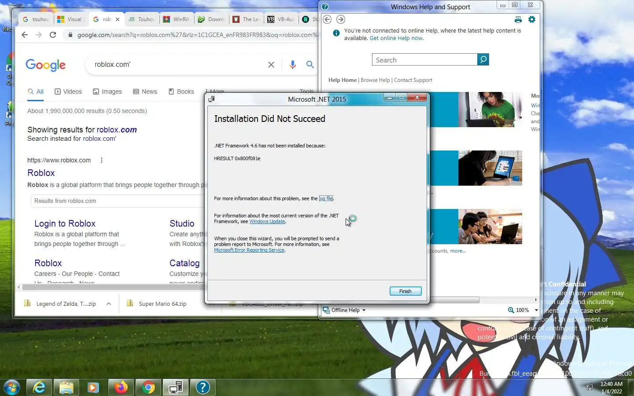Open the log file link

coord(326,198)
